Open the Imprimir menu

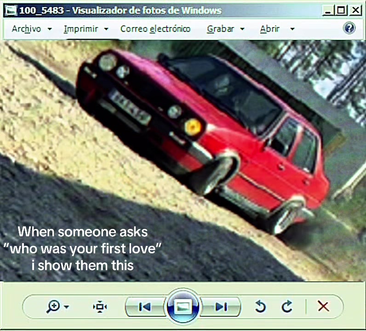point(81,29)
